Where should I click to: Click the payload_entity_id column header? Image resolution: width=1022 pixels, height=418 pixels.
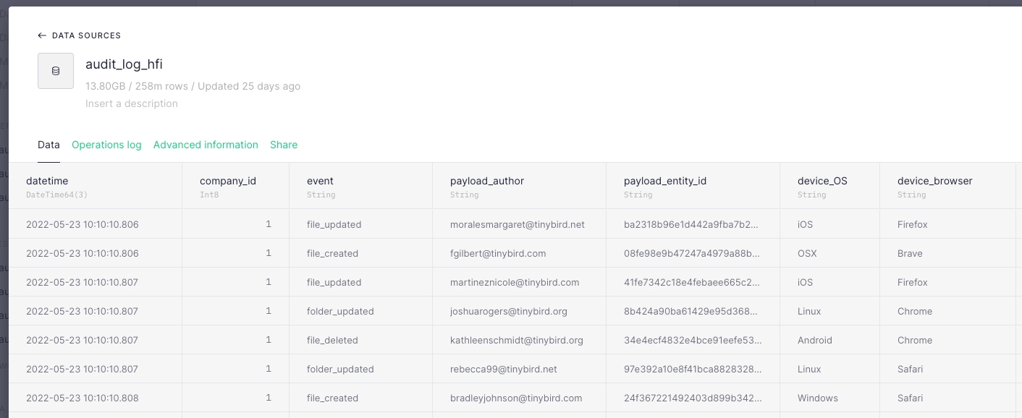click(665, 181)
